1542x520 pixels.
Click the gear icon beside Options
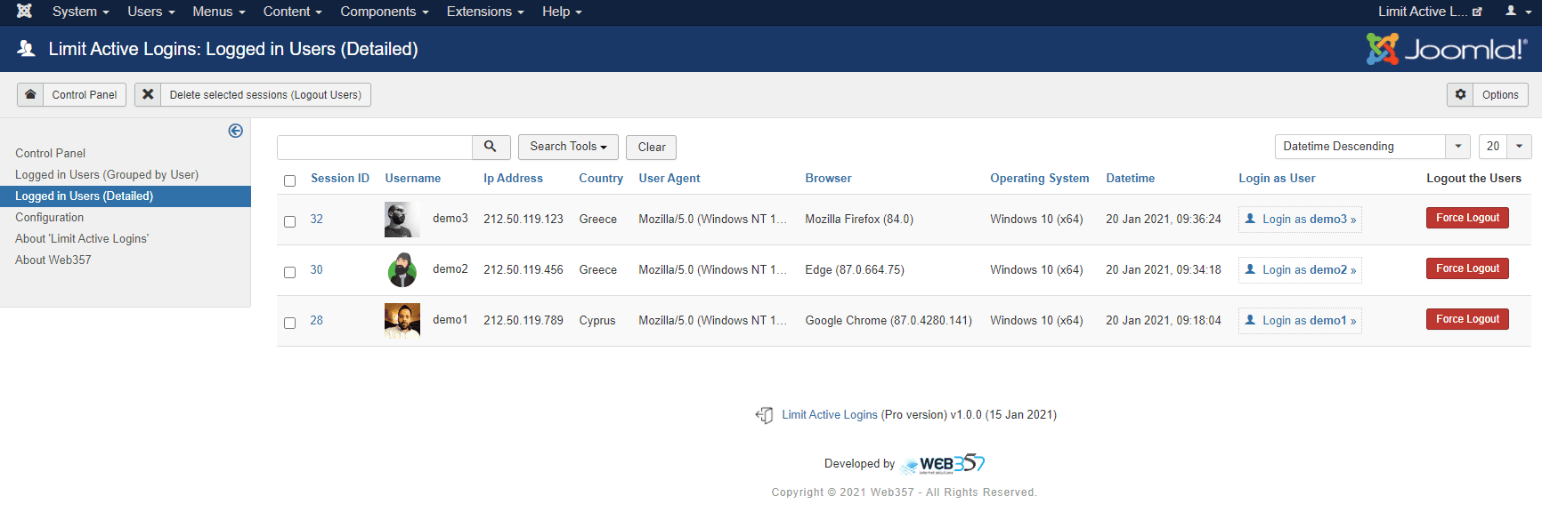[1460, 94]
